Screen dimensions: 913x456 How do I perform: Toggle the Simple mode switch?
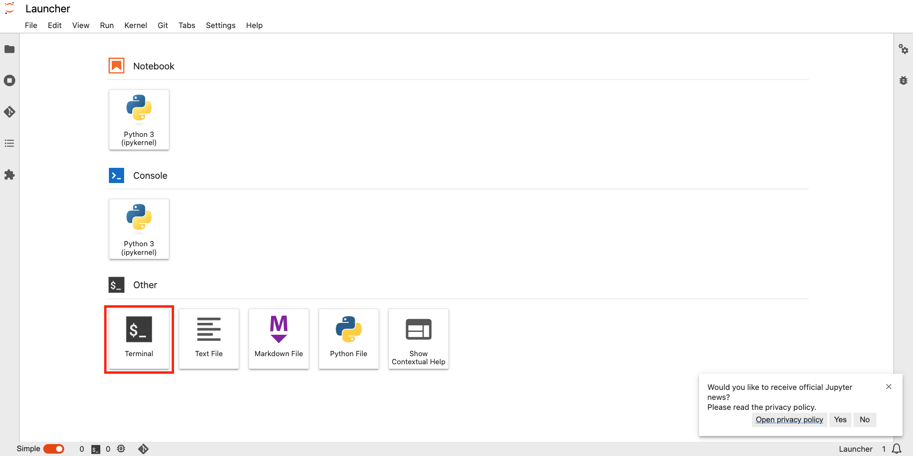(54, 449)
